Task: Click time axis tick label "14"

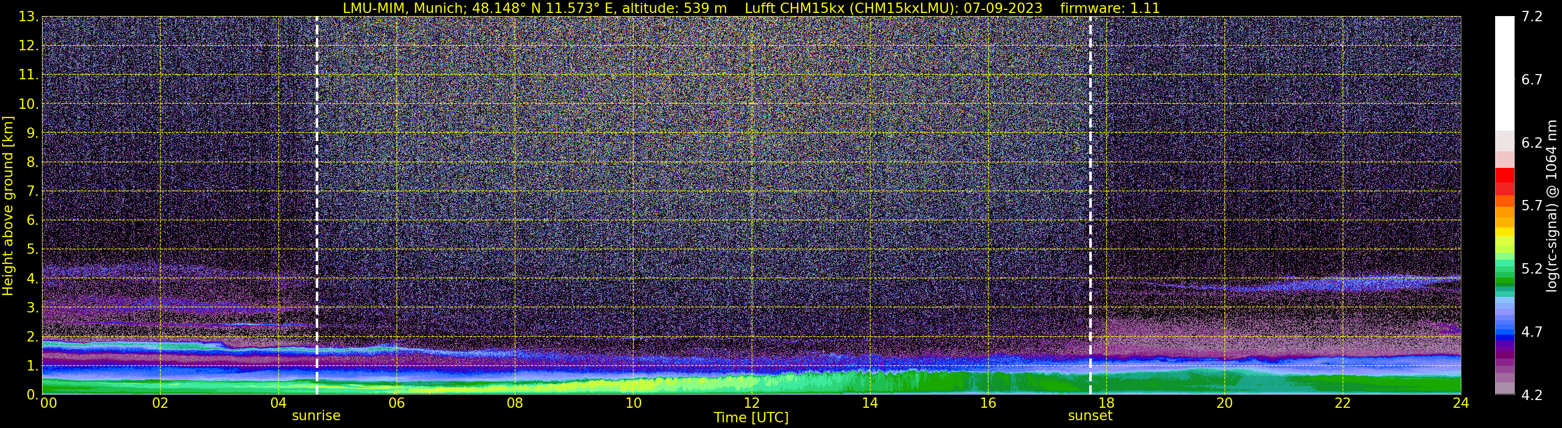Action: click(869, 404)
